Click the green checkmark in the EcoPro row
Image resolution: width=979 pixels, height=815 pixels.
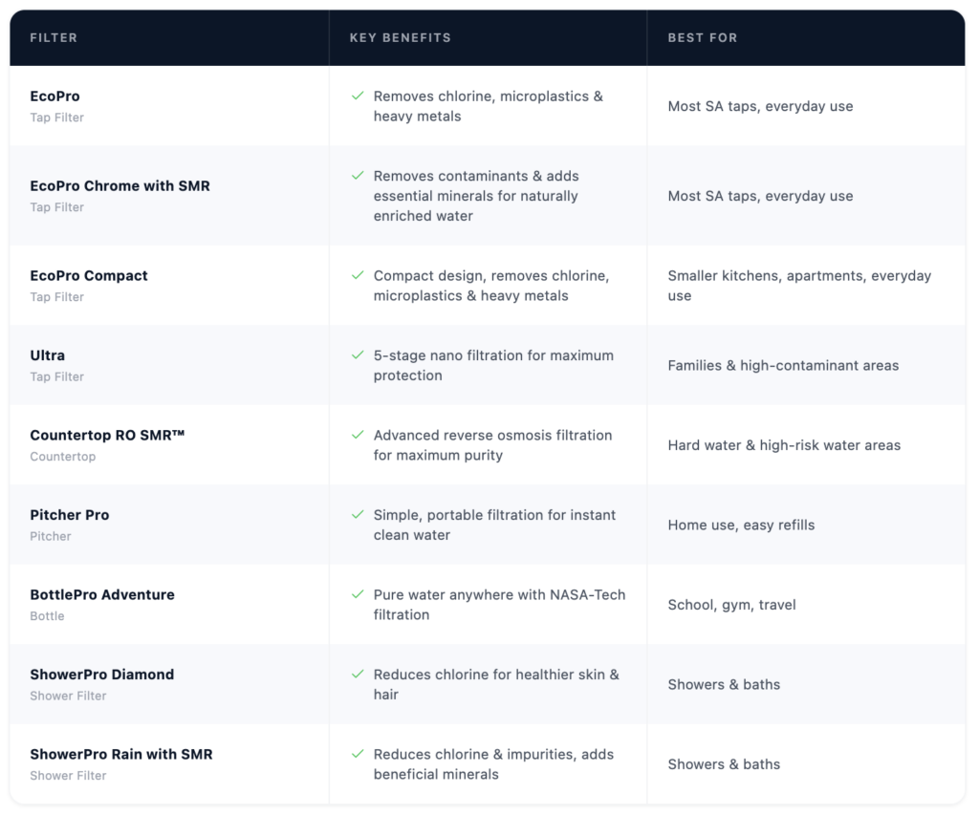point(358,96)
